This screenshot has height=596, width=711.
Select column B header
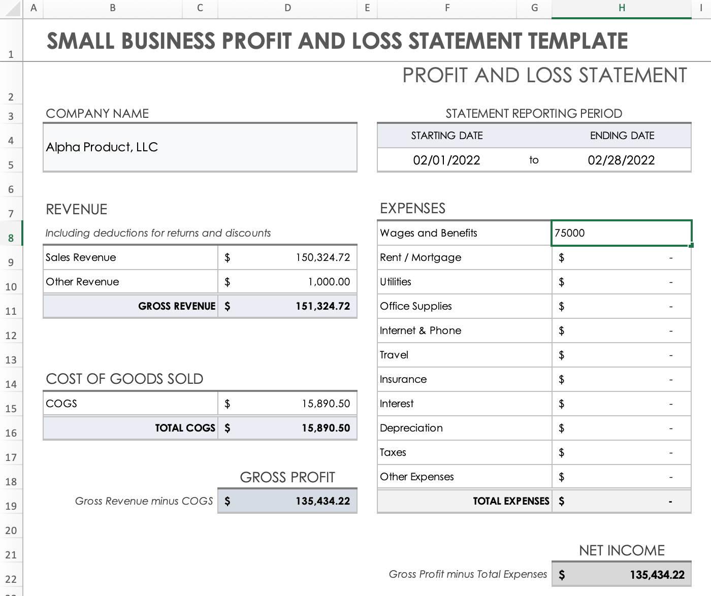click(112, 8)
